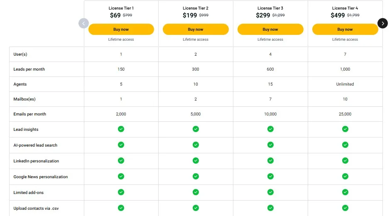Click Tier 3 Lead insights checkmark

pos(270,129)
